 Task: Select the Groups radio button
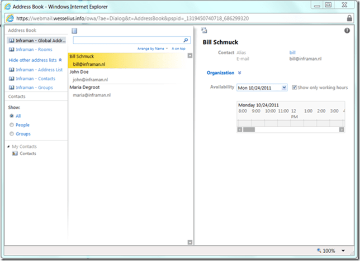point(12,134)
